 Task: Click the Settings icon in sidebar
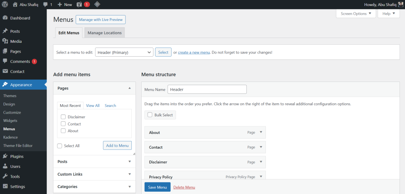(5, 186)
